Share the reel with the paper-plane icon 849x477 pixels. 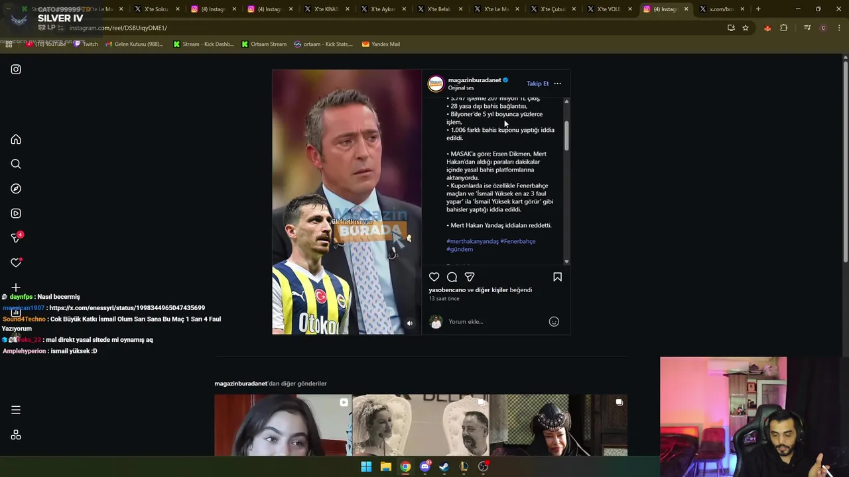point(470,277)
